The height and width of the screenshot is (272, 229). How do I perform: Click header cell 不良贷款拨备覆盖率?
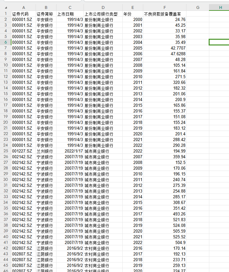pyautogui.click(x=165, y=14)
